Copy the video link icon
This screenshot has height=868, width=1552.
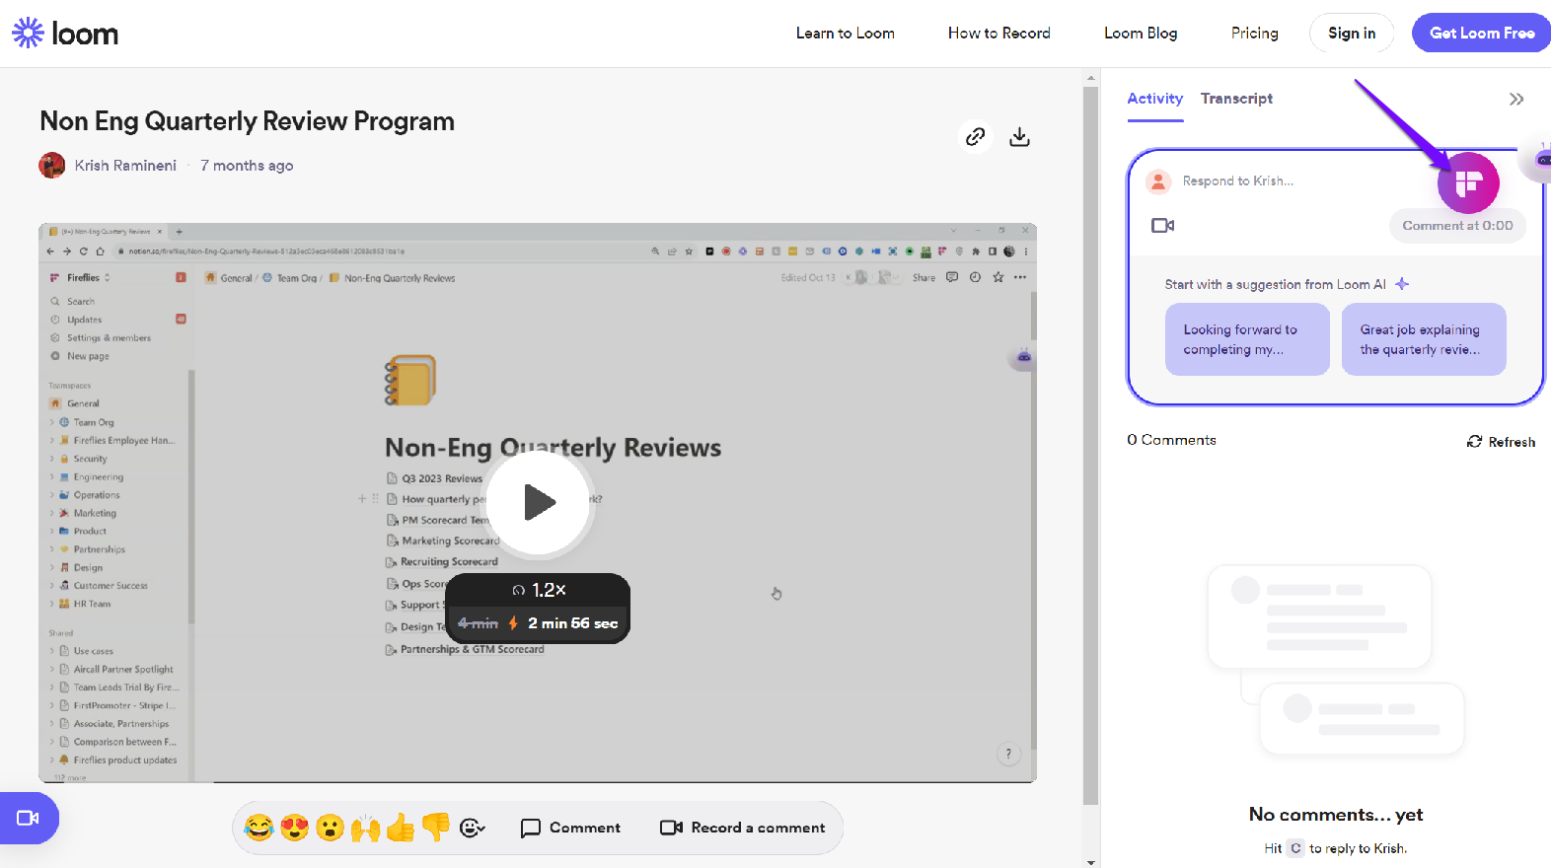pos(975,136)
